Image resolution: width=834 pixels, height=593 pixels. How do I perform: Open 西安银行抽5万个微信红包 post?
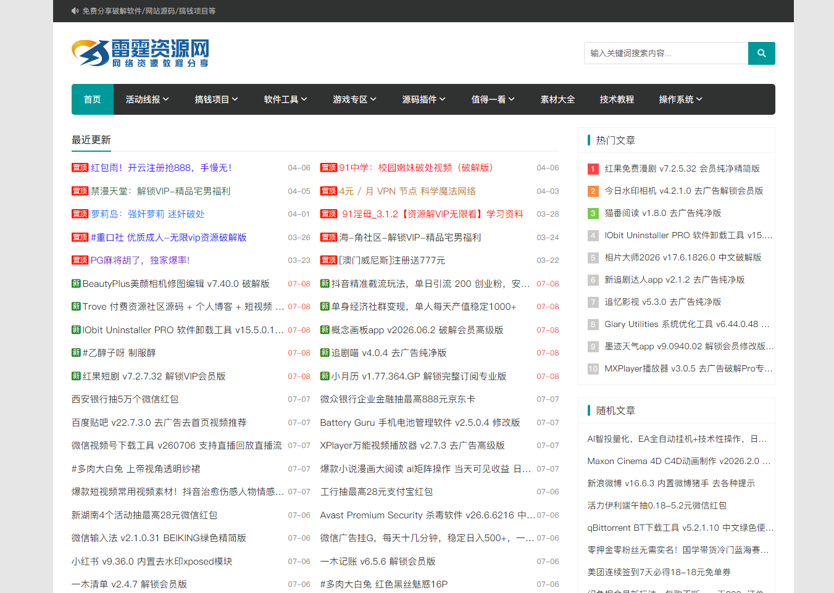[125, 399]
